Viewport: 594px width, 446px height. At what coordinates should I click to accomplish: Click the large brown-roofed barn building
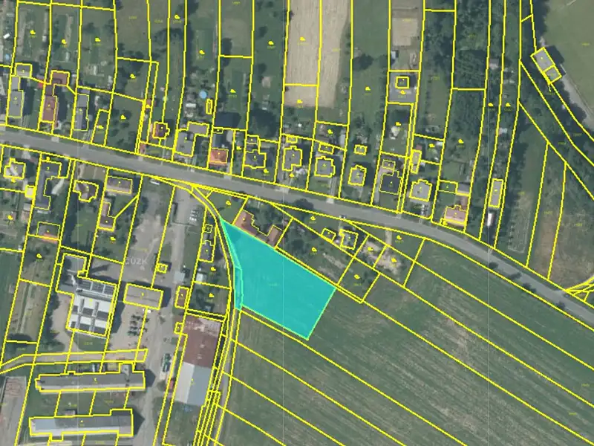202,341
